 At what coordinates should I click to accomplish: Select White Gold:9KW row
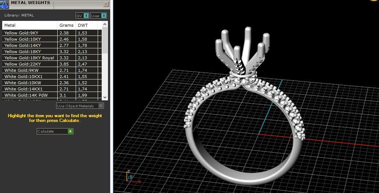[52, 70]
